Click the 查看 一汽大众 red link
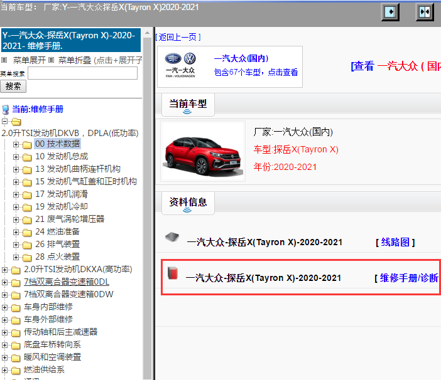The height and width of the screenshot is (380, 441). pos(396,66)
